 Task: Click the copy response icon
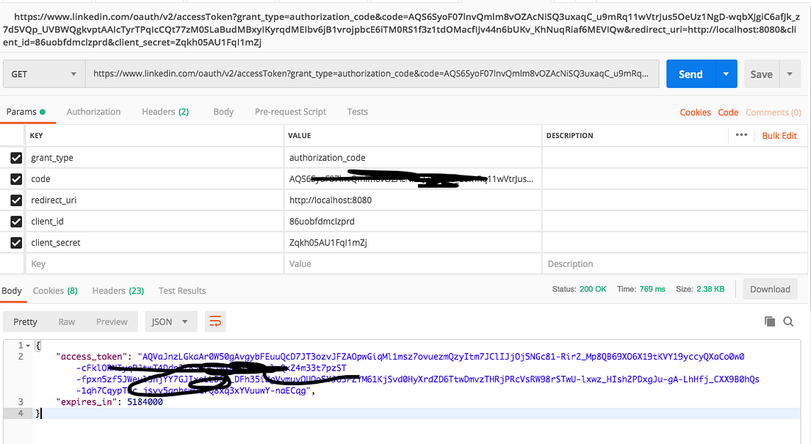(769, 321)
